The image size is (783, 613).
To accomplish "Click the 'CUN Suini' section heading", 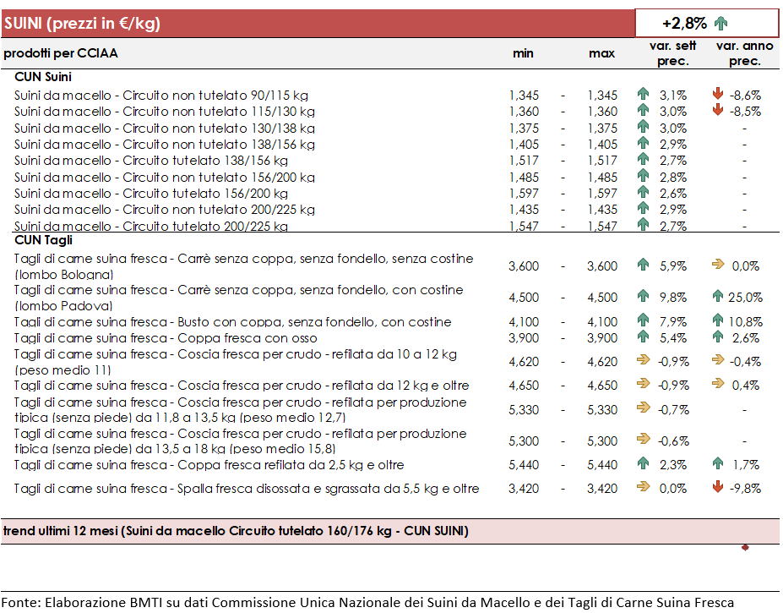I will point(43,76).
